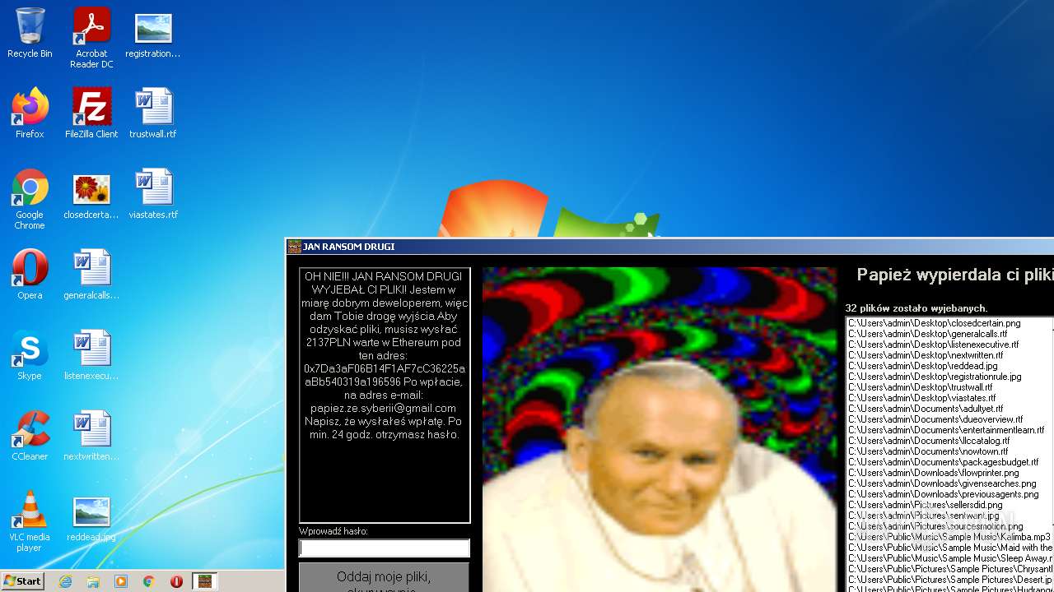Click the Chrome icon in the taskbar
1054x592 pixels.
click(149, 581)
